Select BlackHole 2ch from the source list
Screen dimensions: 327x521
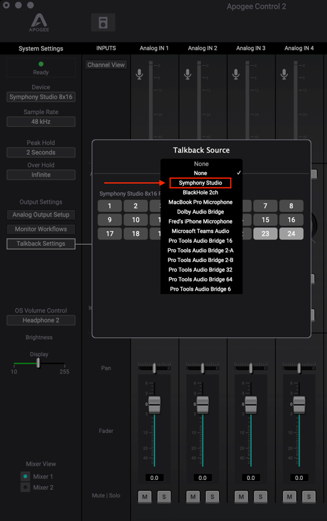tap(201, 193)
